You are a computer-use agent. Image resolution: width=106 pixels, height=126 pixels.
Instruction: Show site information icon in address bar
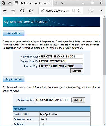(x=42, y=11)
